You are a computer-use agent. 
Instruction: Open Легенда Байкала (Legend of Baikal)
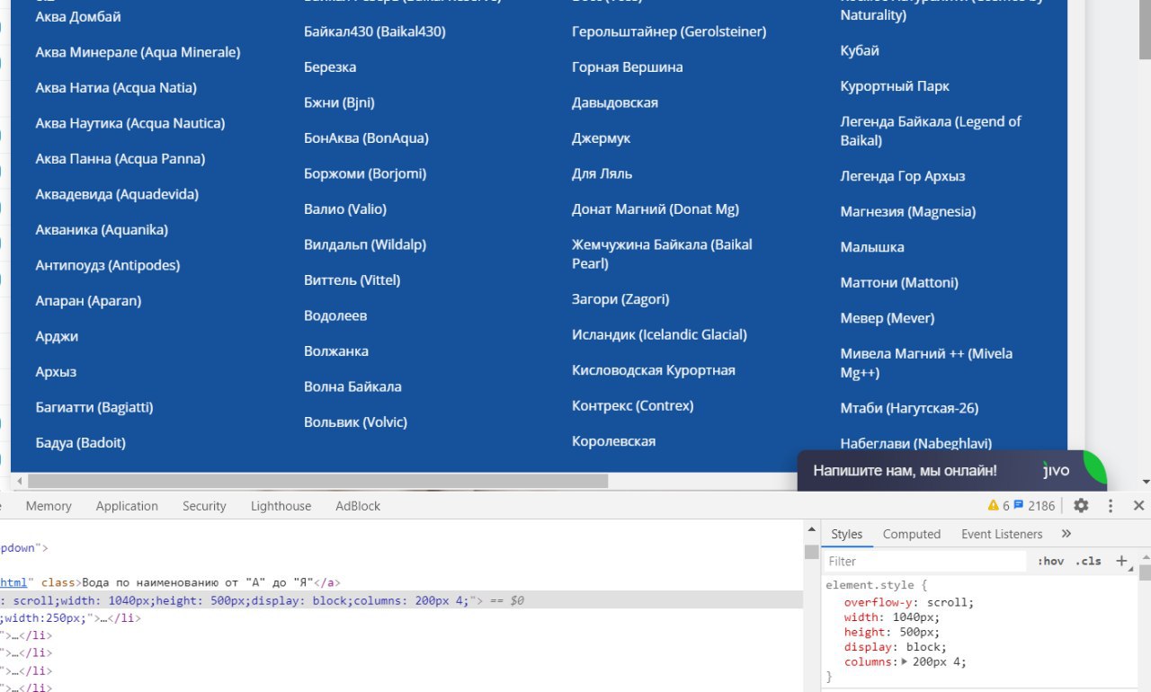(x=931, y=131)
